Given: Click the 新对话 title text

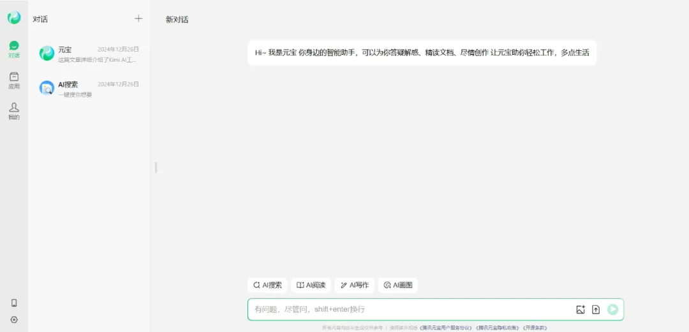Looking at the screenshot, I should tap(177, 20).
